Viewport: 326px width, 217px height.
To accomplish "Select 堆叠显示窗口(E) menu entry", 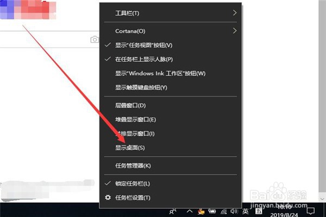I will (170, 119).
